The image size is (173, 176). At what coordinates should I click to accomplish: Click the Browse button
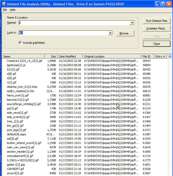pos(125,33)
